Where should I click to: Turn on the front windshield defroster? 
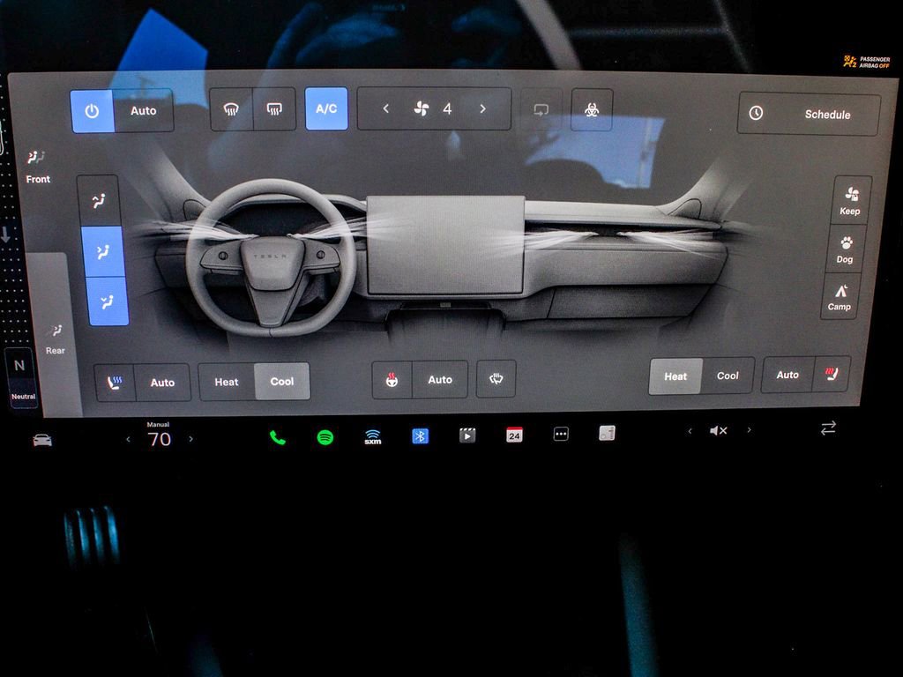230,108
